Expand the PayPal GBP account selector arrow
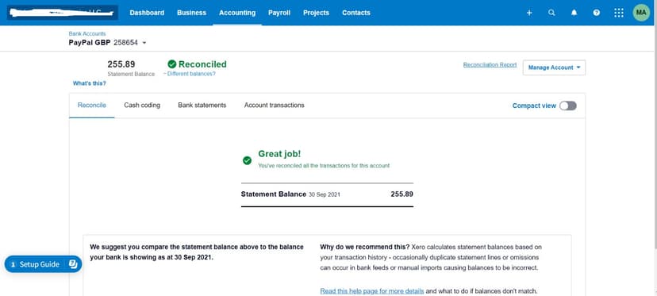This screenshot has width=657, height=296. [x=144, y=43]
